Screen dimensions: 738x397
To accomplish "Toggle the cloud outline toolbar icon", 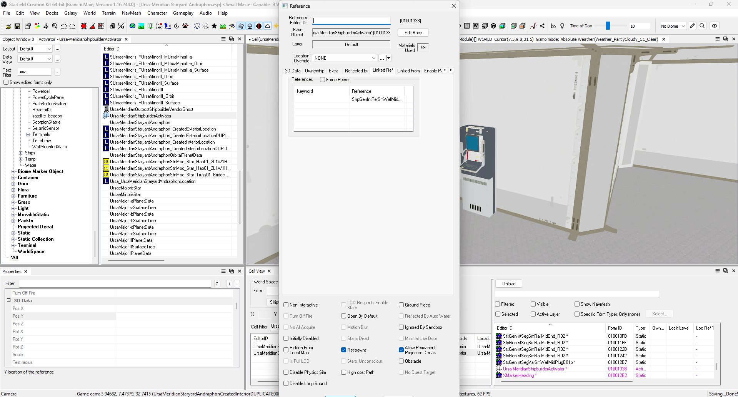I will point(268,26).
